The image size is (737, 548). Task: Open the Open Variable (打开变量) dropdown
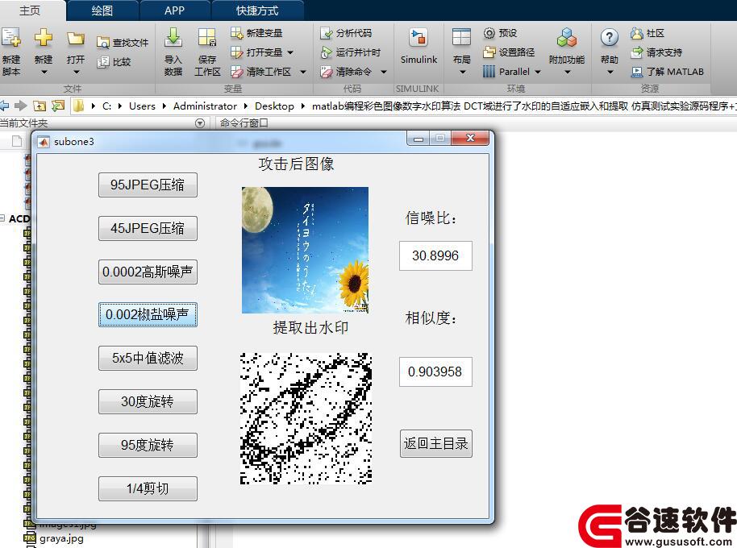pos(290,52)
